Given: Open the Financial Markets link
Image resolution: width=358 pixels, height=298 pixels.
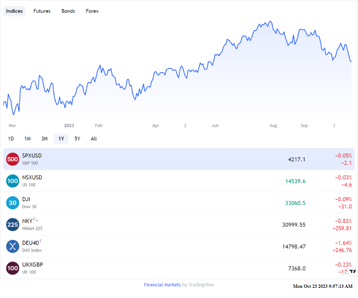Looking at the screenshot, I should click(162, 285).
